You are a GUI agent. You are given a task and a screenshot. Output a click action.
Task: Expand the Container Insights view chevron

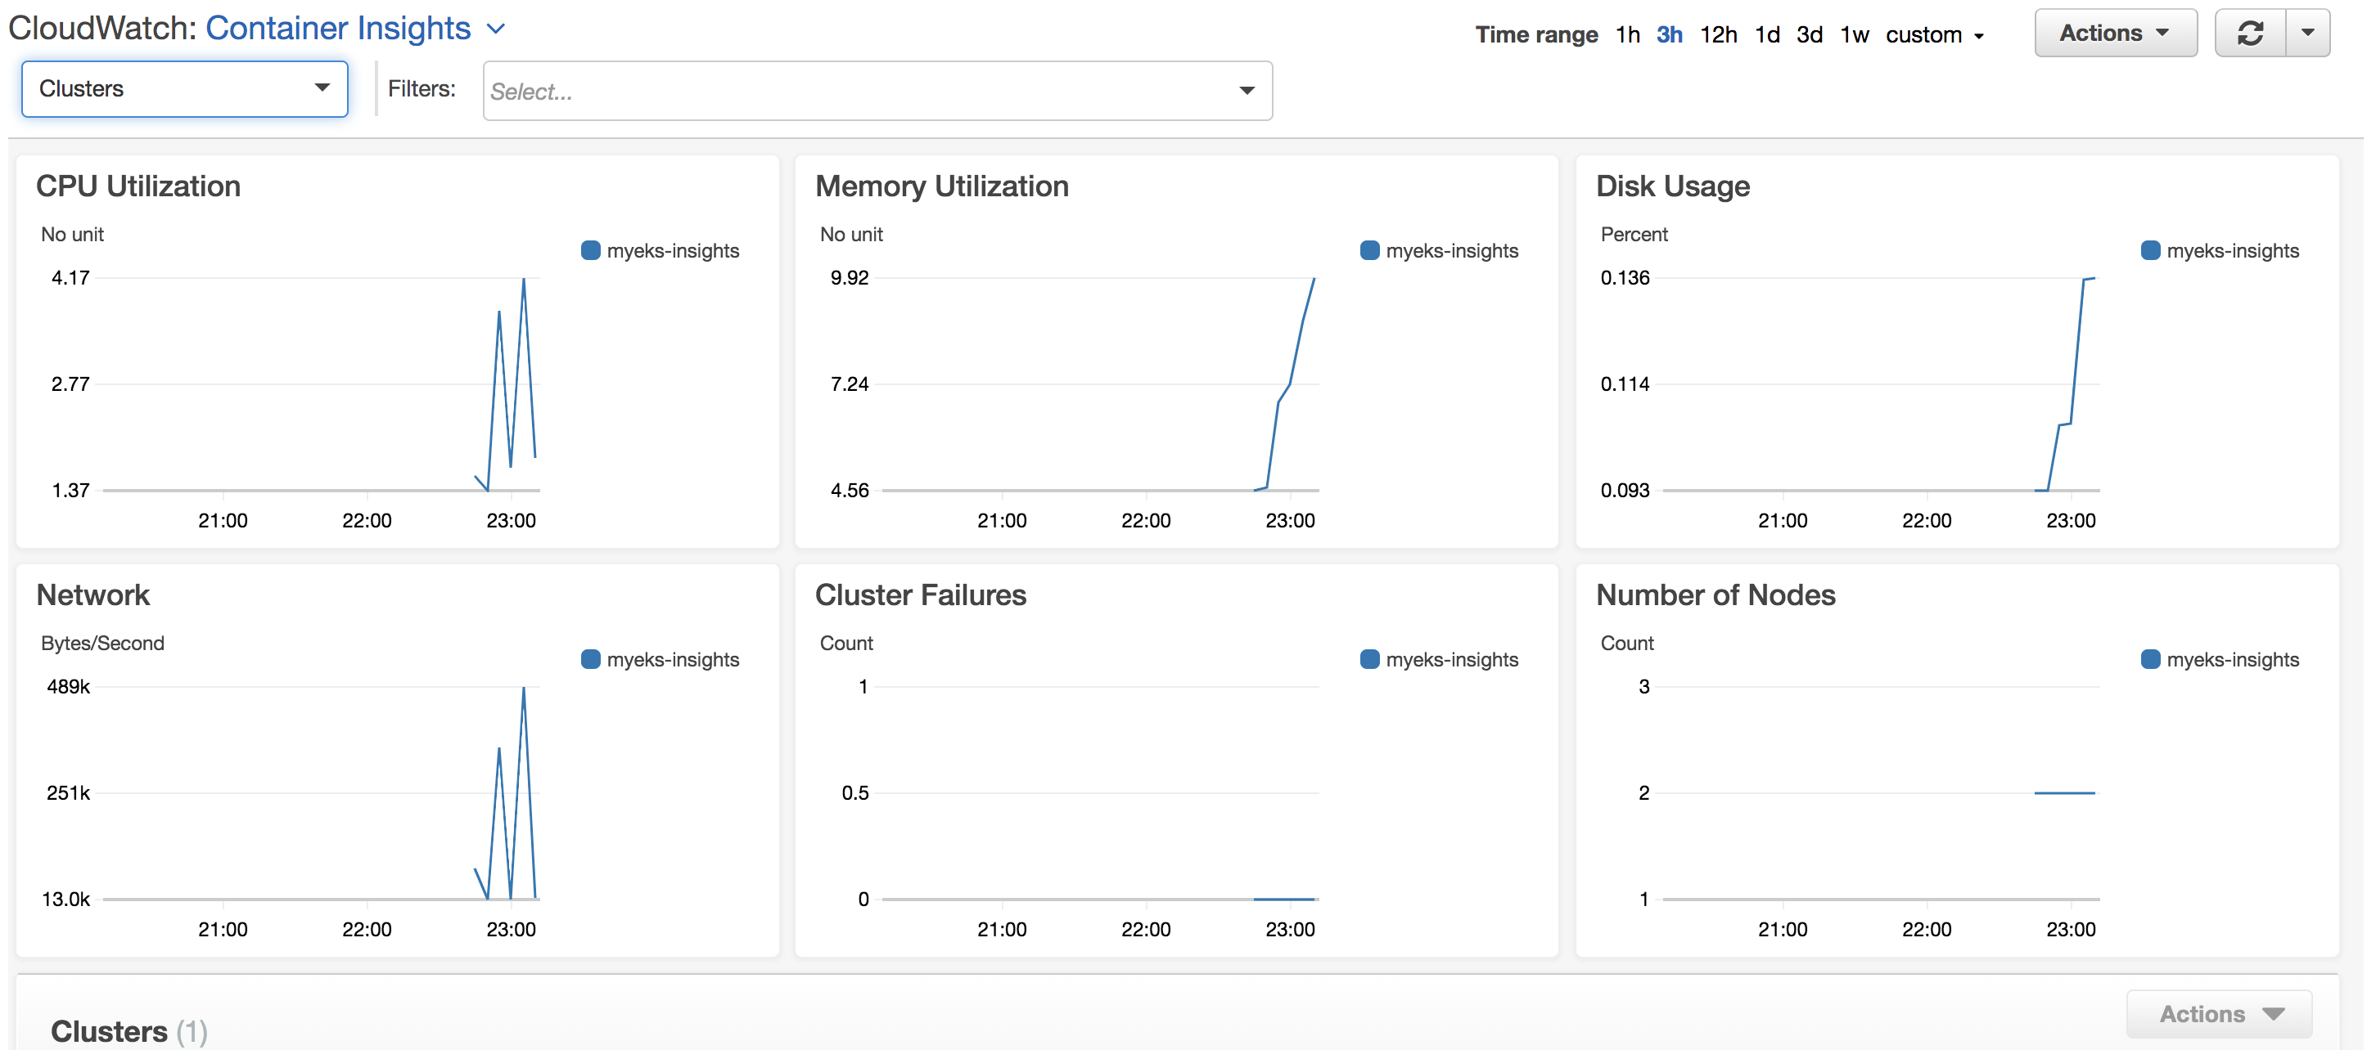496,29
